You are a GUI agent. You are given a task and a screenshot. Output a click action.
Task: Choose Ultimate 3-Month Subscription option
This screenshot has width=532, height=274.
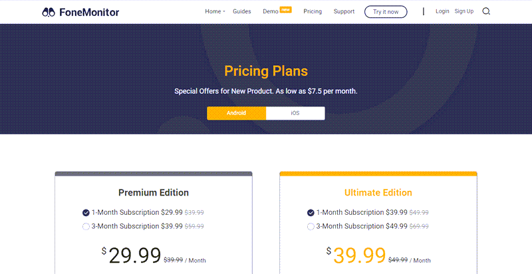pyautogui.click(x=311, y=226)
